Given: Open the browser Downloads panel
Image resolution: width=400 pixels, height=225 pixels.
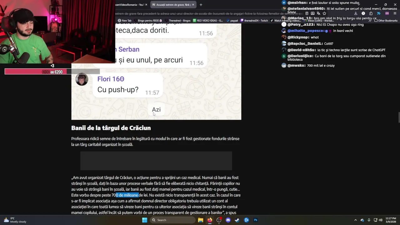Looking at the screenshot, I should [356, 13].
